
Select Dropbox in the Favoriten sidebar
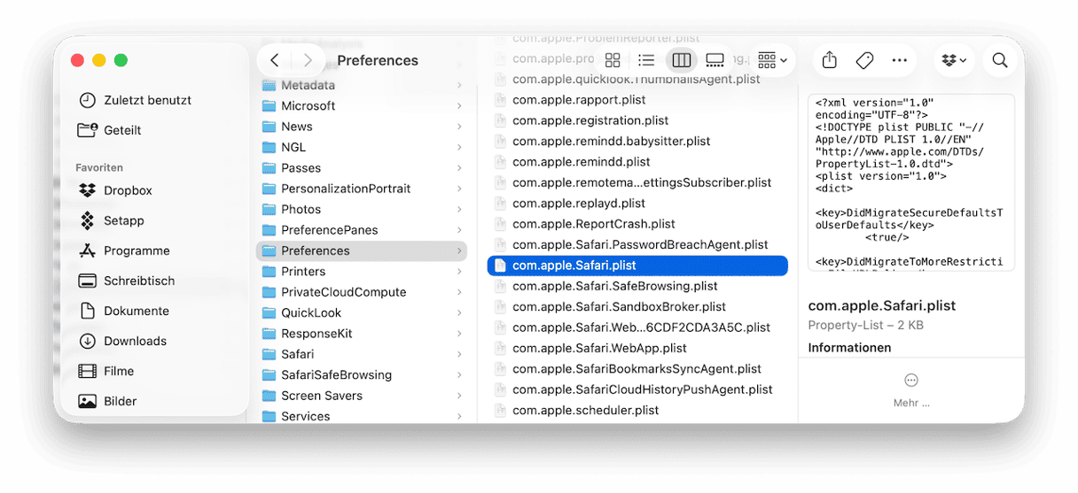click(x=115, y=190)
